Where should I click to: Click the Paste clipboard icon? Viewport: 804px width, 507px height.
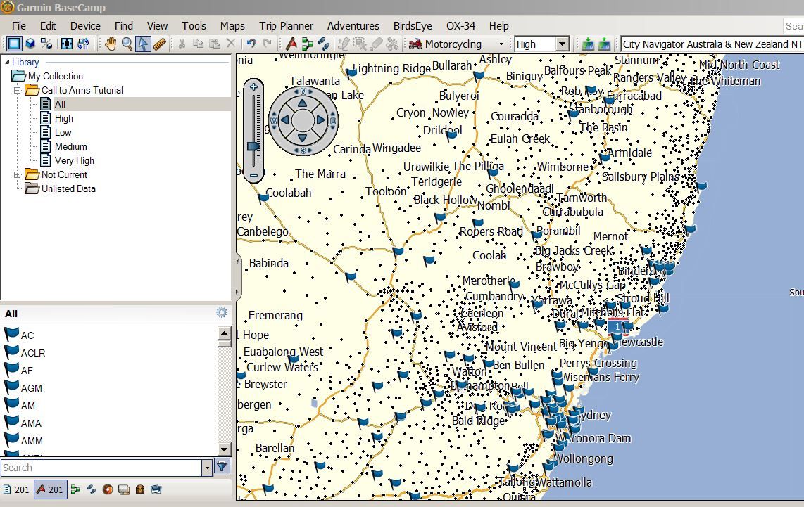214,44
